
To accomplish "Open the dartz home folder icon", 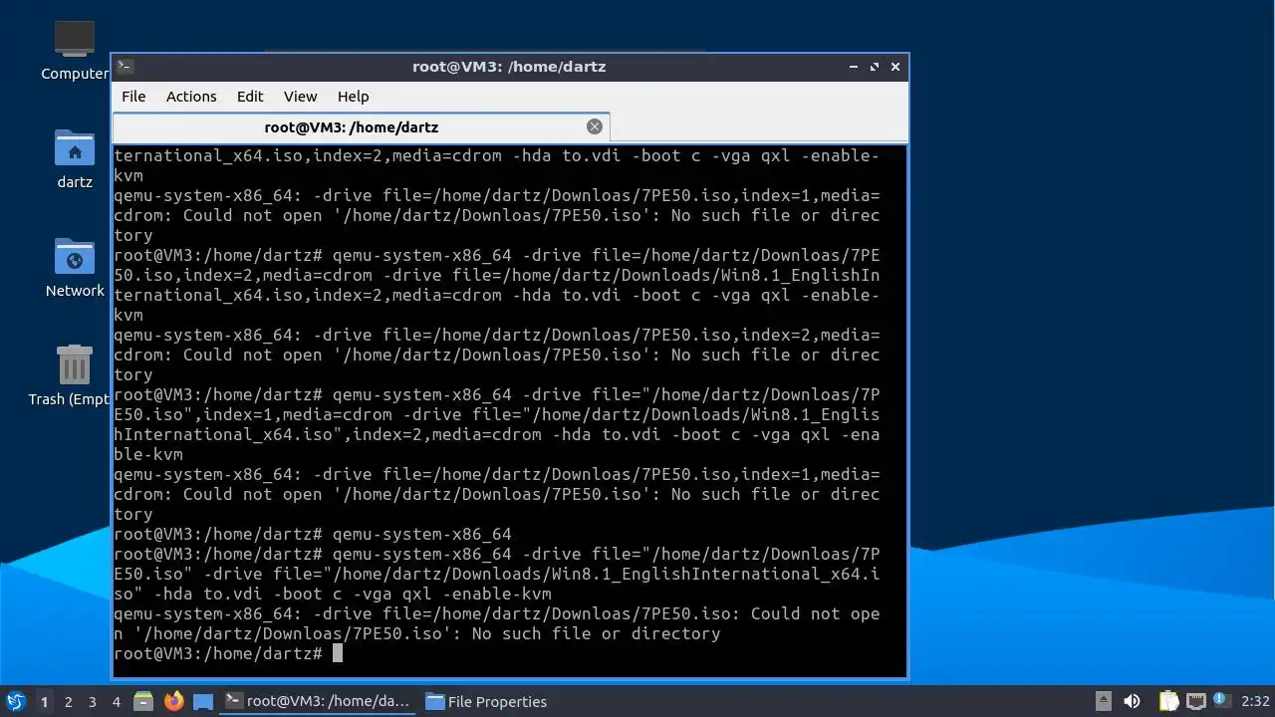I will tap(75, 158).
